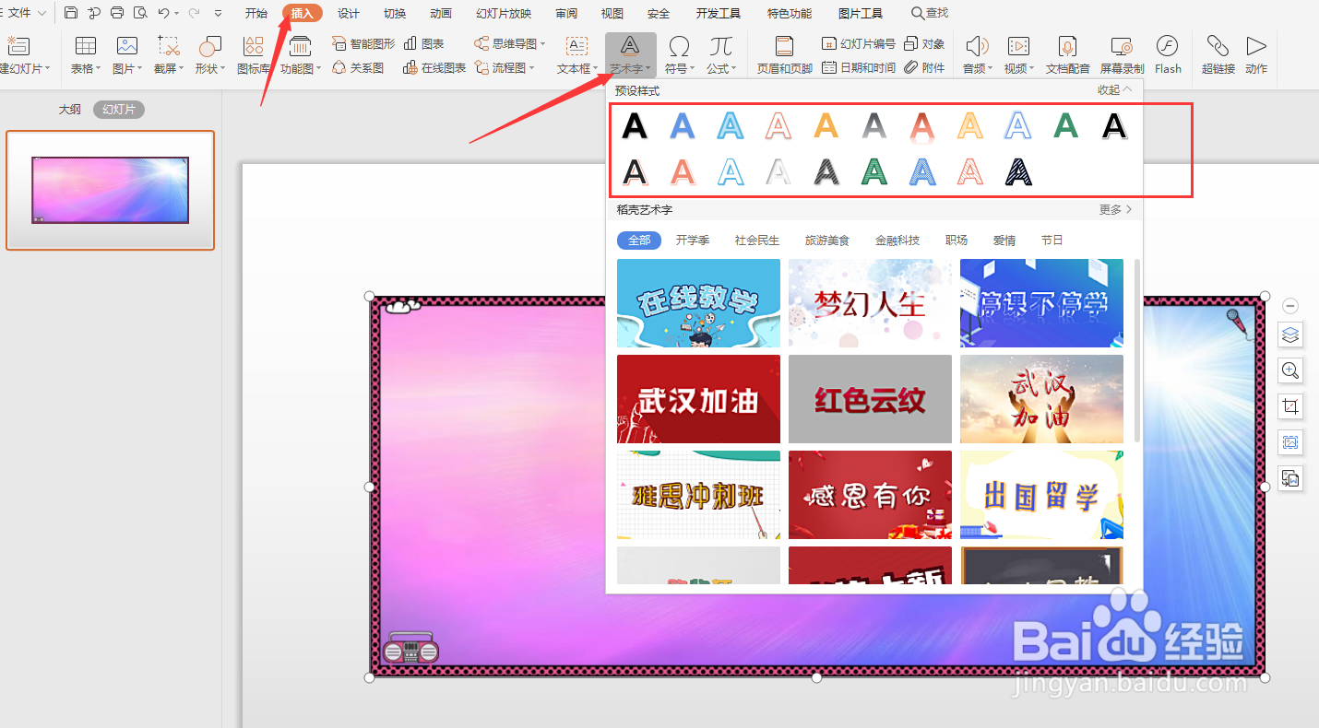The height and width of the screenshot is (728, 1319).
Task: Start a screen recording with 屏幕录制
Action: 1122,55
